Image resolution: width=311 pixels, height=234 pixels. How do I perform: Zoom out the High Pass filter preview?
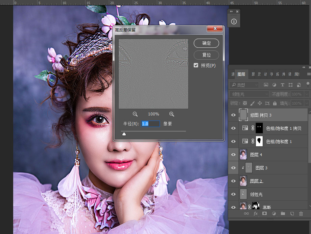coord(135,114)
